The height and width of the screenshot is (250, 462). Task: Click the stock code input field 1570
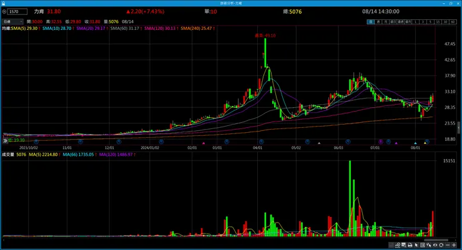(x=17, y=11)
